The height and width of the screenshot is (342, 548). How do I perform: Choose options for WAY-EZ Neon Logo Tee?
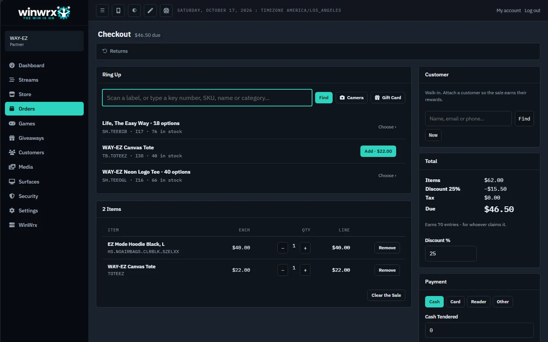point(387,176)
